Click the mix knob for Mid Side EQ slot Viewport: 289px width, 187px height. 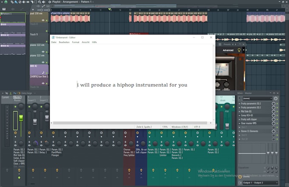(x=274, y=111)
